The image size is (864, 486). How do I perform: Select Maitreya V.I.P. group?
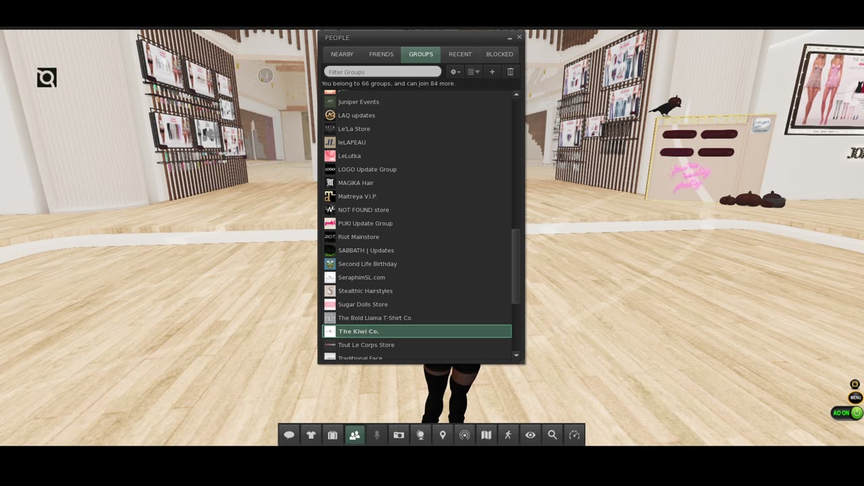pyautogui.click(x=416, y=196)
